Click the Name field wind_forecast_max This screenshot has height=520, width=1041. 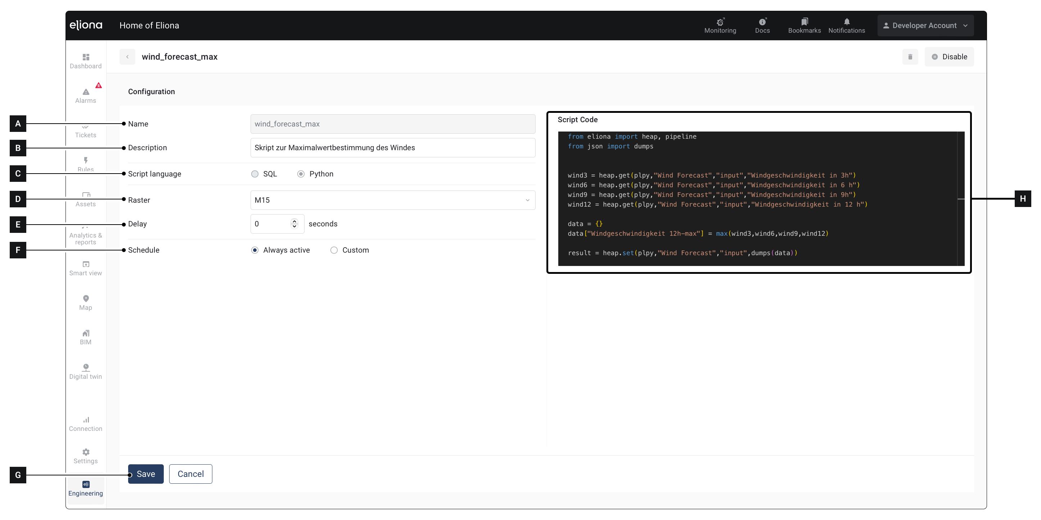pos(393,124)
